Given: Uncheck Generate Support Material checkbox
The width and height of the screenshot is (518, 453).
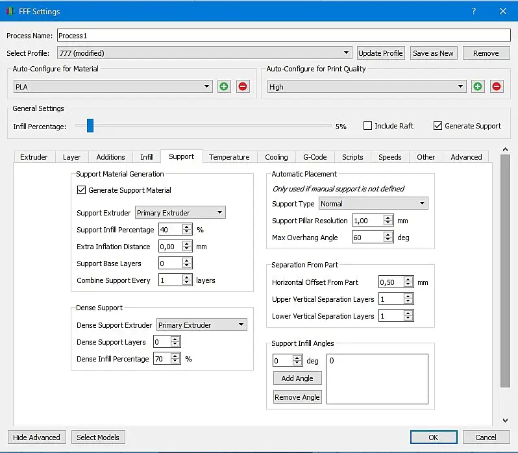Looking at the screenshot, I should [81, 190].
